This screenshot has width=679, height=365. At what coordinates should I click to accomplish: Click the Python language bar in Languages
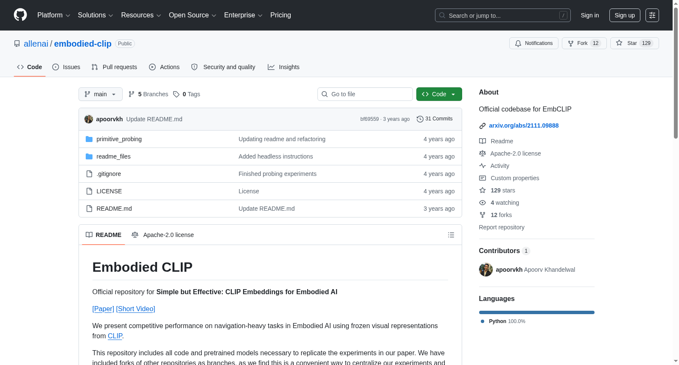point(537,312)
